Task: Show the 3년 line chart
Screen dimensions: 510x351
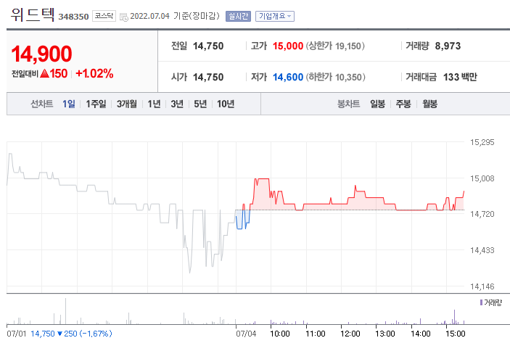Action: coord(177,104)
